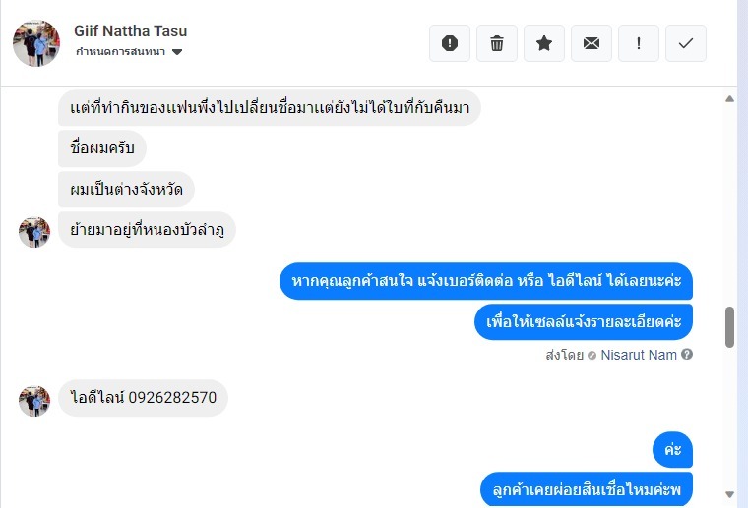Open Giif Nattha Tasu profile name
The height and width of the screenshot is (508, 748).
(x=131, y=31)
